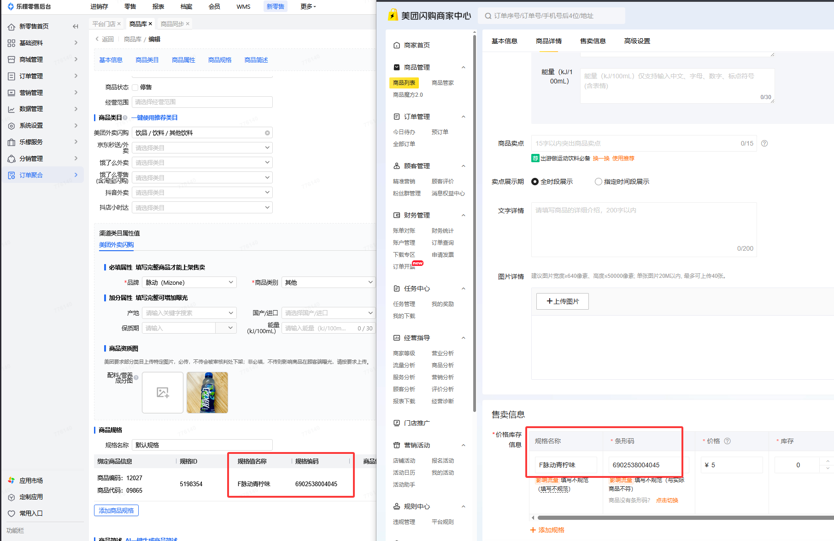Collapse the left sidebar arrow icon
Viewport: 834px width, 541px height.
[x=76, y=26]
